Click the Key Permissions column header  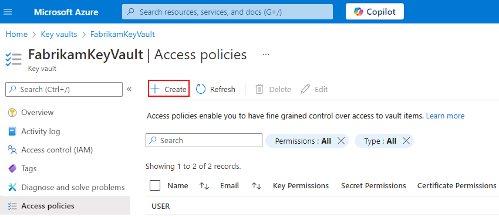tap(301, 185)
